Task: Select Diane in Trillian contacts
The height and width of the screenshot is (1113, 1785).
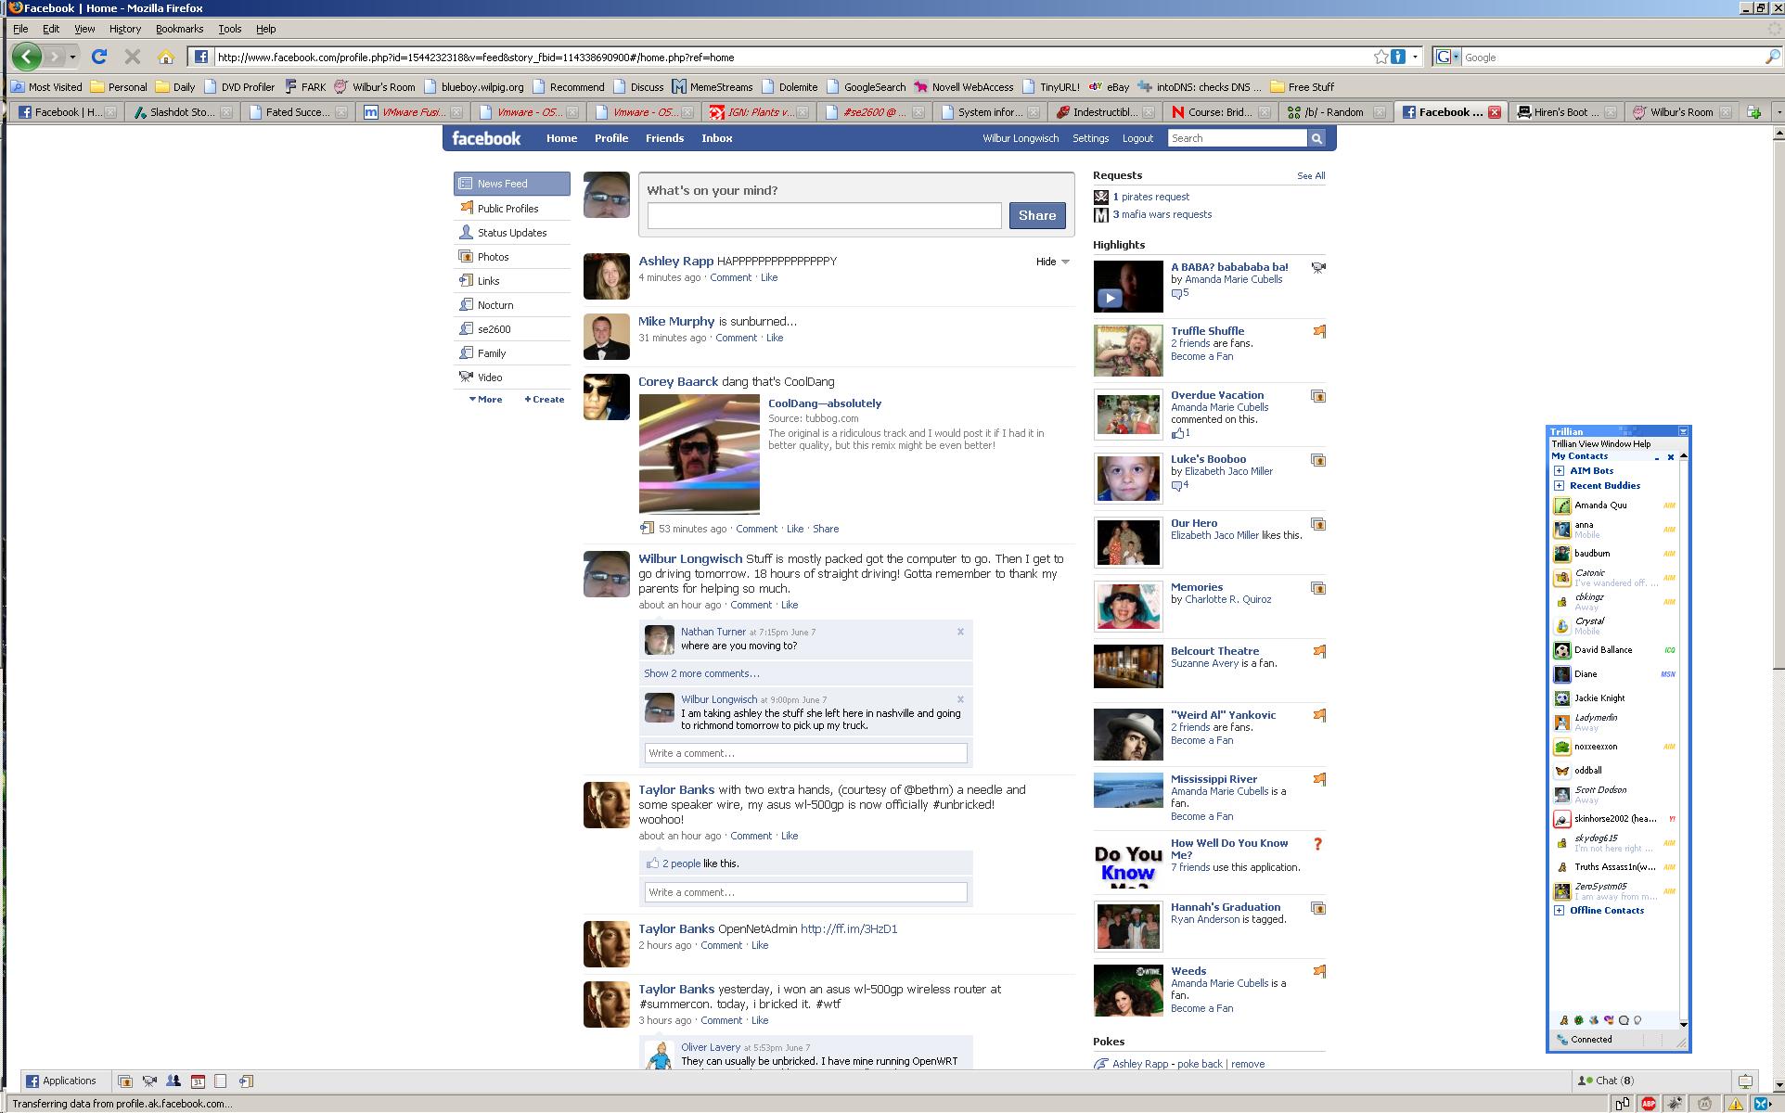Action: coord(1614,674)
